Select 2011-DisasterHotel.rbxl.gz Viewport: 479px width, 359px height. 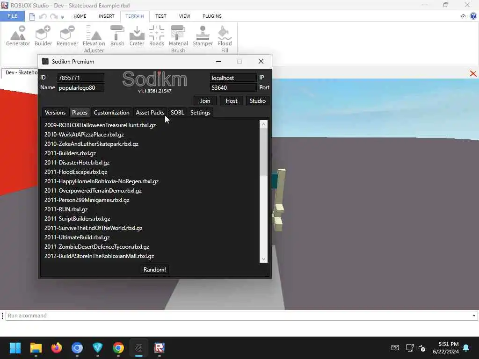77,163
